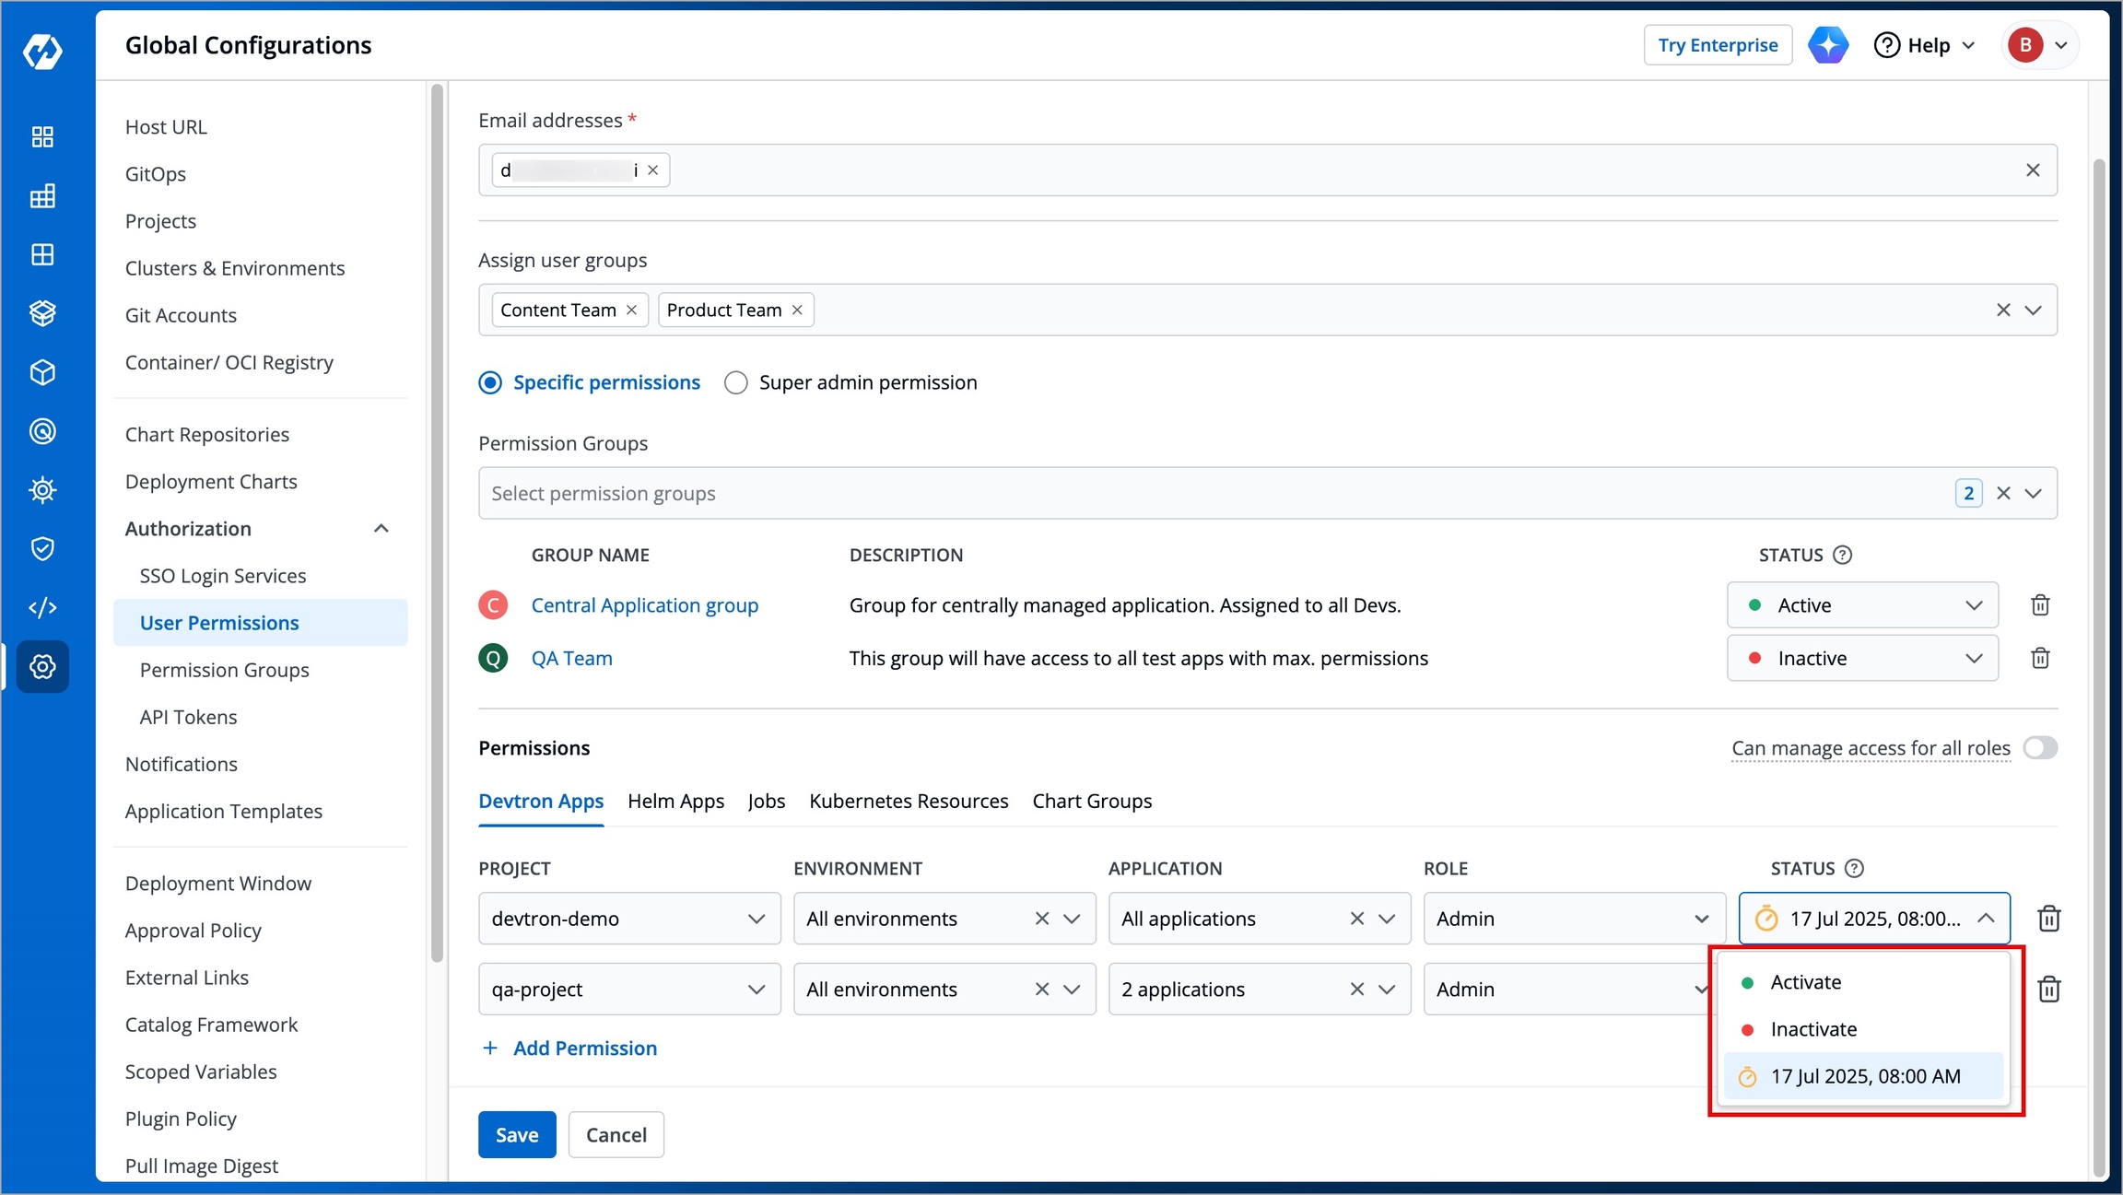Delete the devtron-demo permission row

[2049, 919]
